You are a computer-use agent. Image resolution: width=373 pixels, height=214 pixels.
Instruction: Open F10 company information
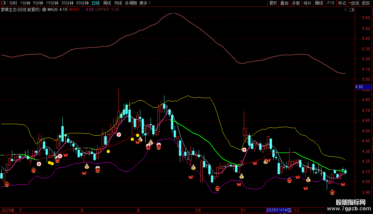pyautogui.click(x=331, y=3)
